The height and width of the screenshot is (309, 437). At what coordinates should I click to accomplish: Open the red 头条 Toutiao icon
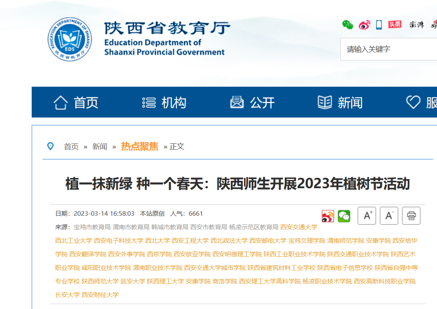point(395,25)
